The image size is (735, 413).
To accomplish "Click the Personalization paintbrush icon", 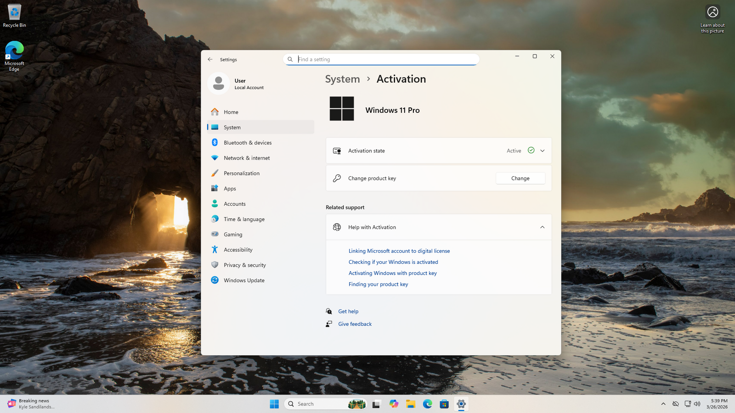I will pos(215,173).
